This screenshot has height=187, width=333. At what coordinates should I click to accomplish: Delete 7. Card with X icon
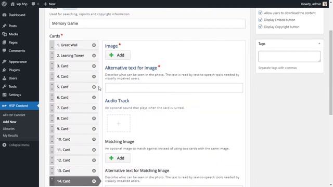[94, 108]
